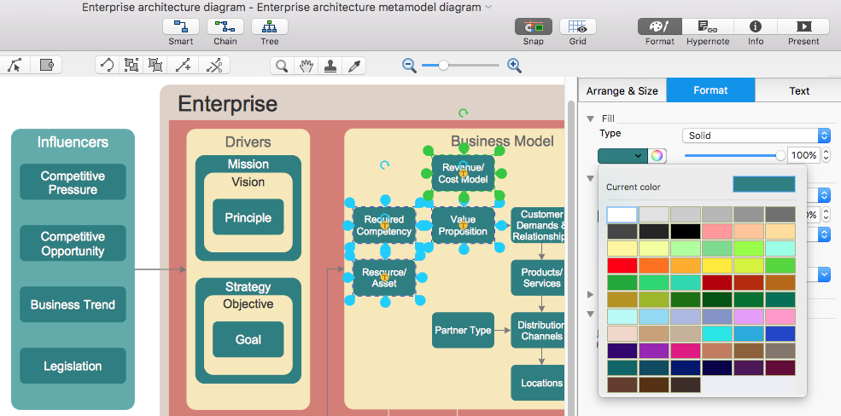Pick the eyedropper tool

(x=353, y=66)
